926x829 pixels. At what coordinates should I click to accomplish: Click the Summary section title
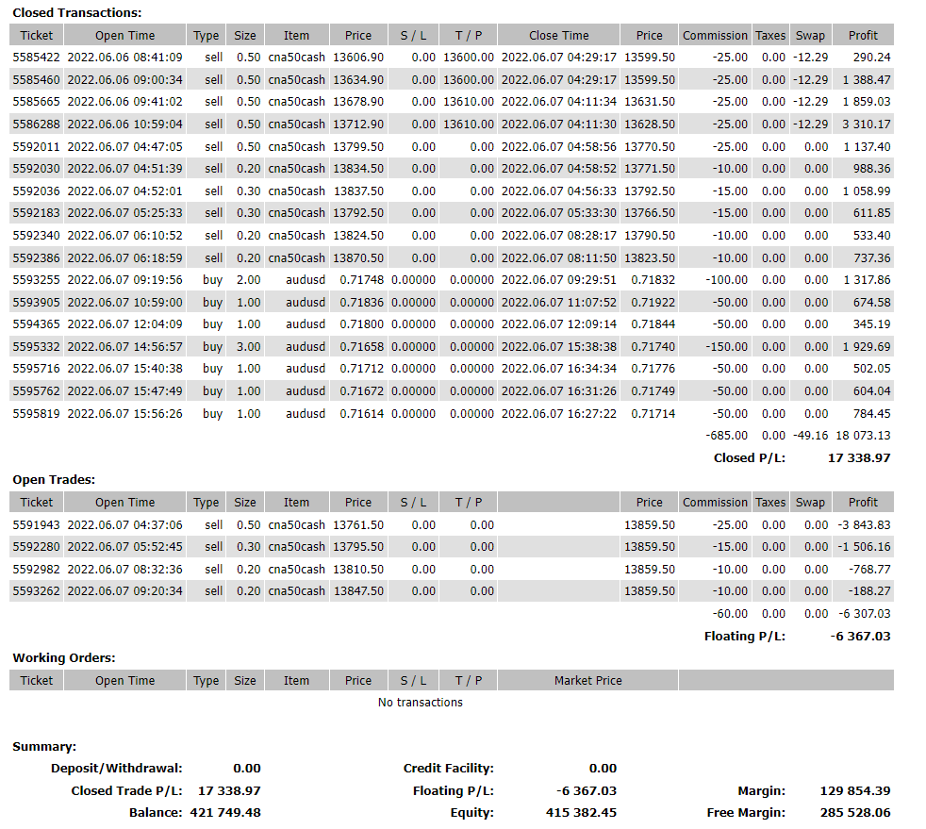[44, 747]
